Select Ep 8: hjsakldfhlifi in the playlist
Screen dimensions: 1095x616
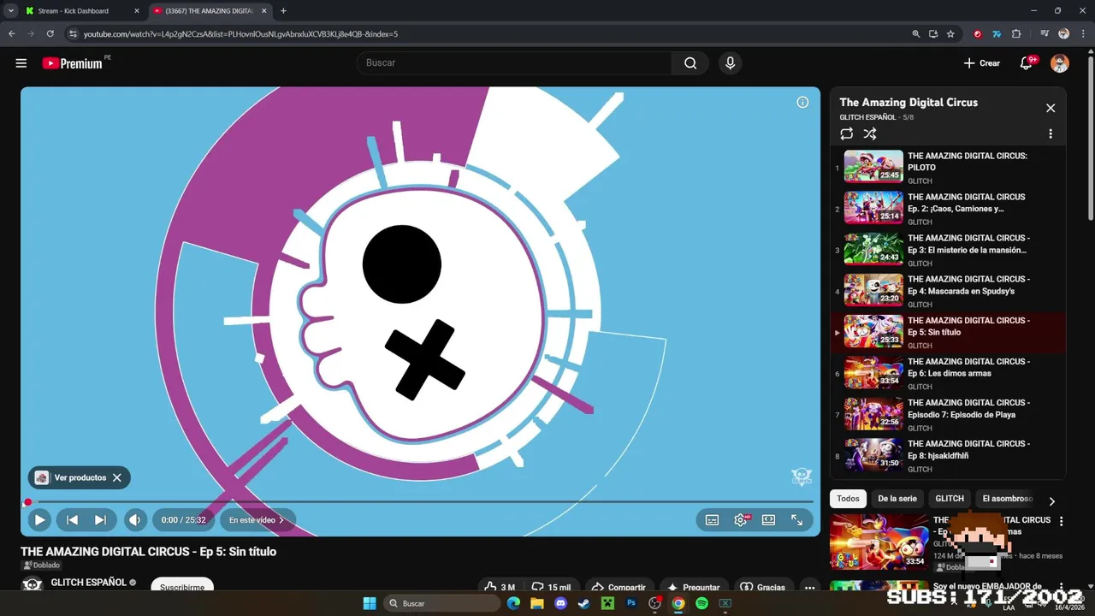(949, 454)
